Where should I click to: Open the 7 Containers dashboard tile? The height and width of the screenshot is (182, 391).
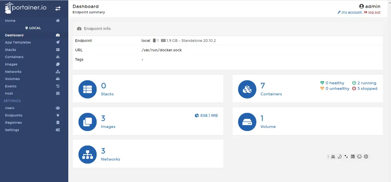pos(271,89)
